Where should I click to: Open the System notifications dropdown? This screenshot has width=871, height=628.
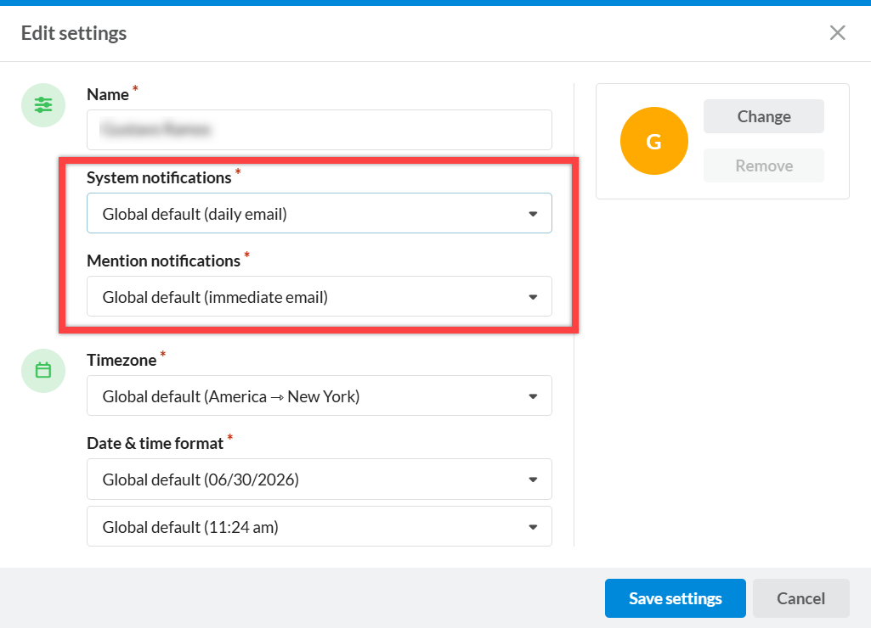pos(320,213)
